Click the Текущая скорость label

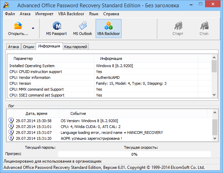(141, 147)
